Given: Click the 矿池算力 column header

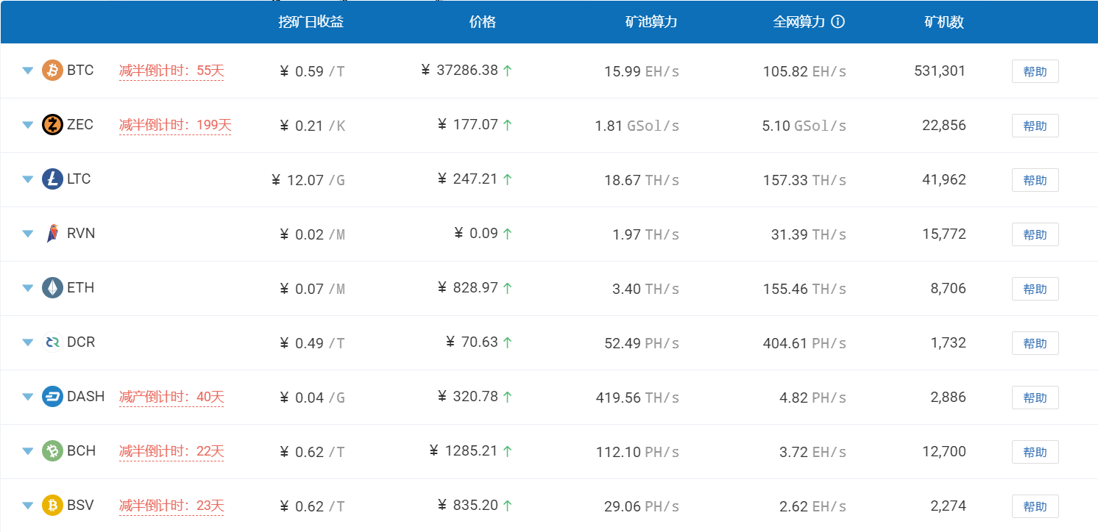Looking at the screenshot, I should click(651, 22).
